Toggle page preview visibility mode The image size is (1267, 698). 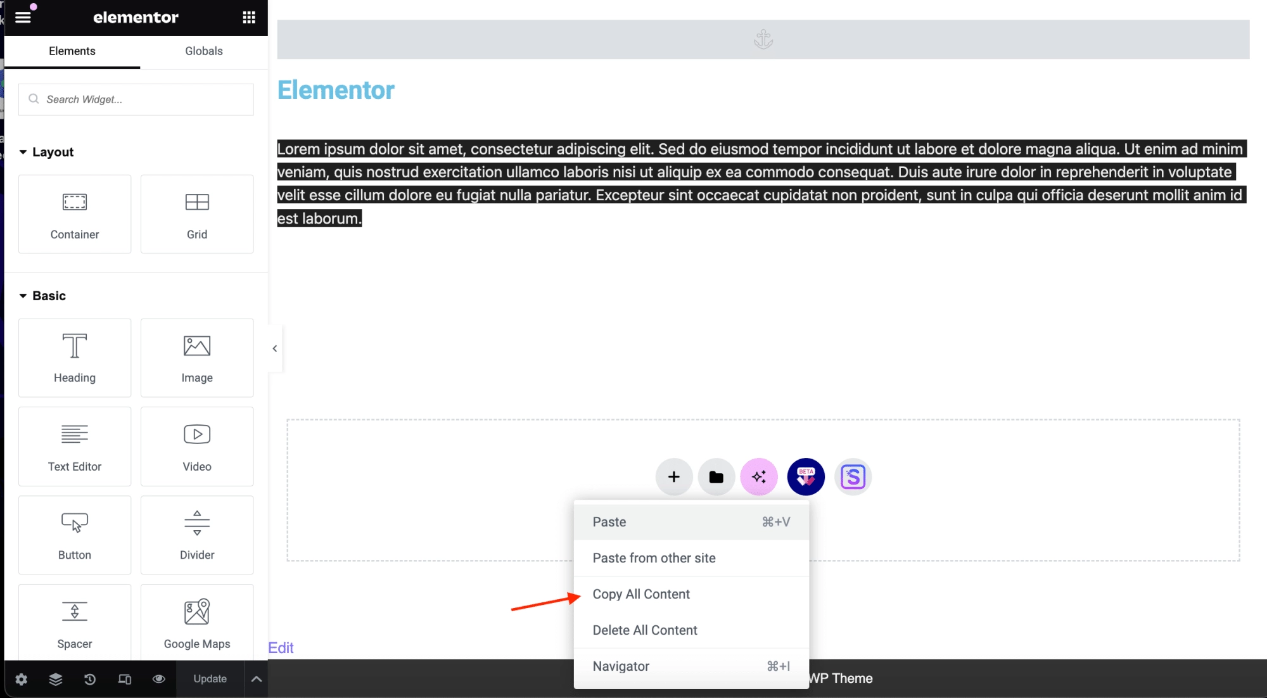coord(158,678)
